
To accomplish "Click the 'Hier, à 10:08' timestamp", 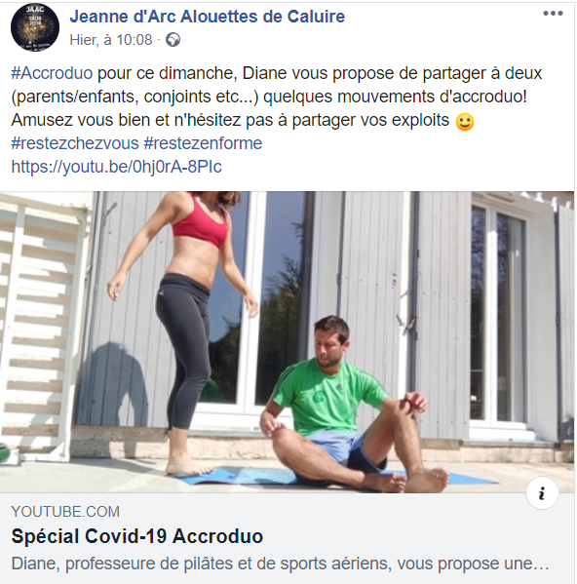I will 111,40.
